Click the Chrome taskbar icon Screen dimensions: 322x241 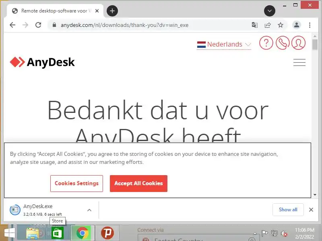83,233
